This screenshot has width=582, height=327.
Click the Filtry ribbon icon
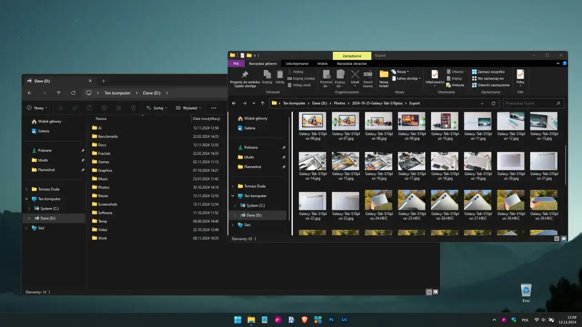520,75
